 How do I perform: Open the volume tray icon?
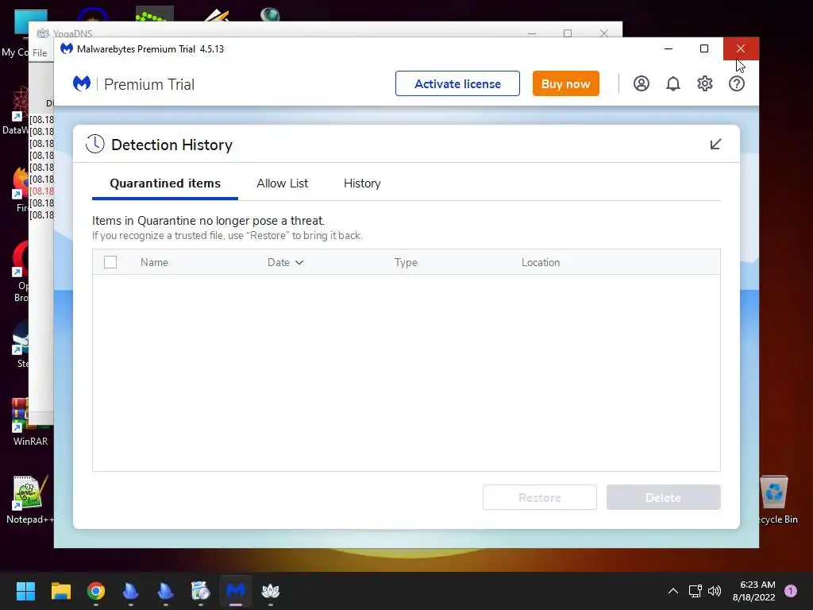click(x=715, y=591)
